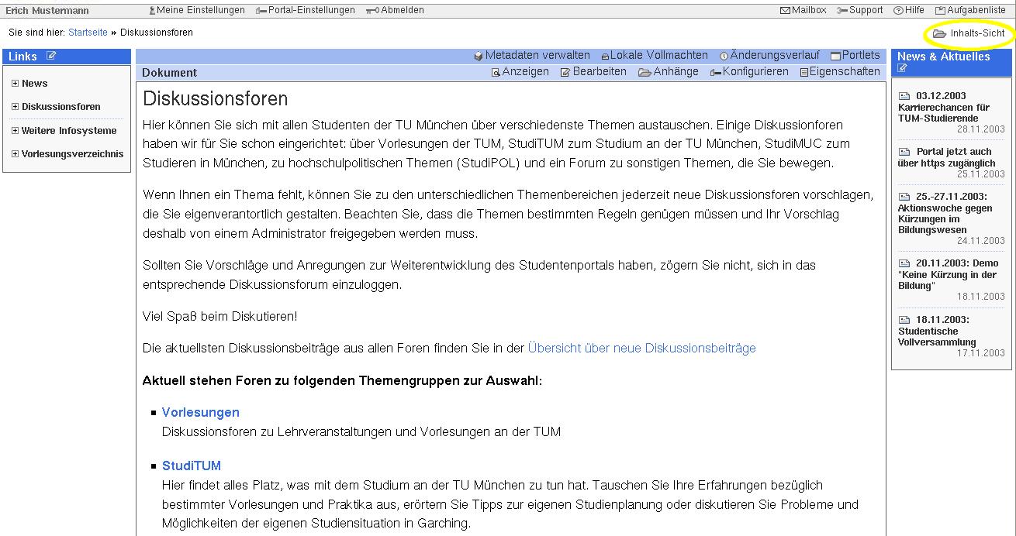Open the Mailbox
1016x536 pixels.
point(803,10)
